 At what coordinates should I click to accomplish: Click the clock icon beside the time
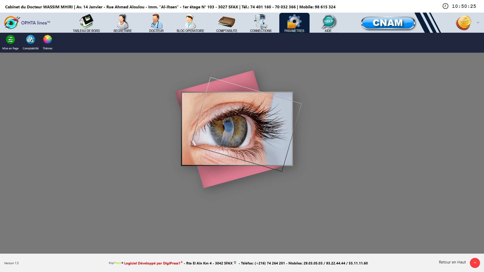tap(445, 6)
